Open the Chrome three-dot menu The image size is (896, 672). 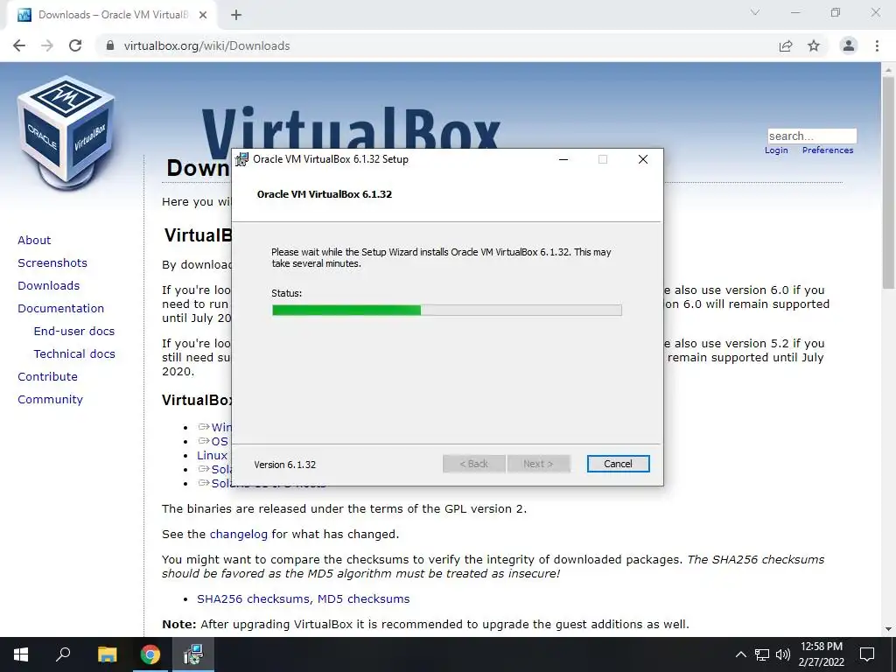[x=877, y=45]
